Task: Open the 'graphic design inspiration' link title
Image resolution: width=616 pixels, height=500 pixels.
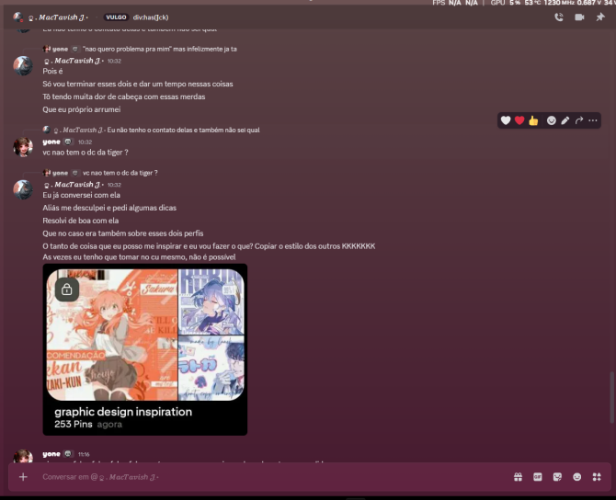Action: [123, 412]
